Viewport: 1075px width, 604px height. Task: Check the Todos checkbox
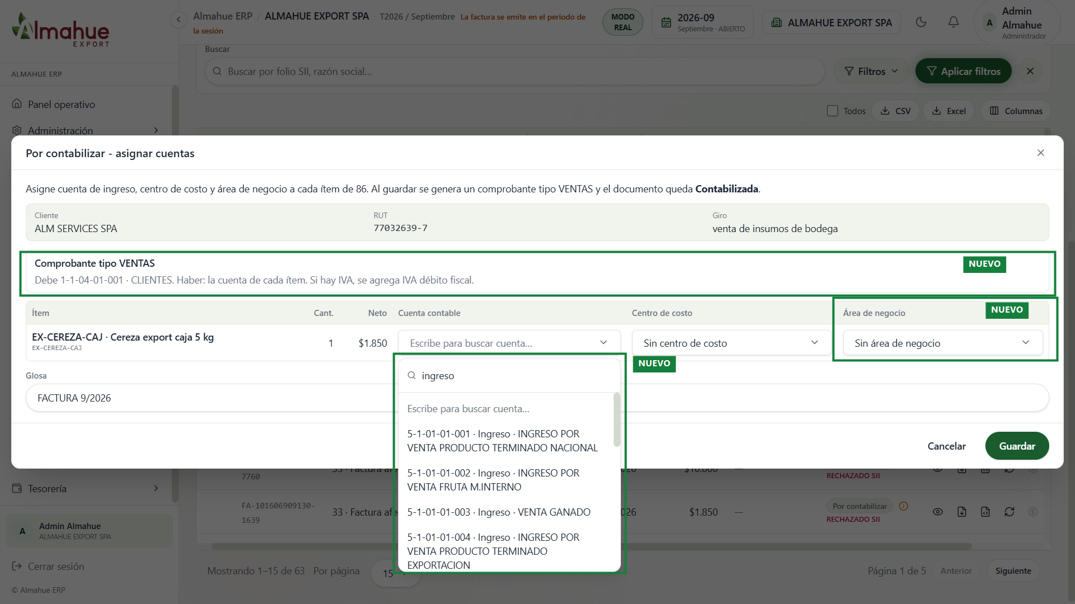click(x=833, y=111)
